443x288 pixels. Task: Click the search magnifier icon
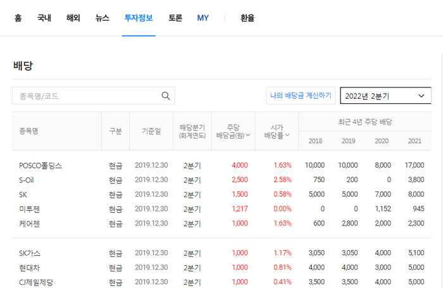166,96
